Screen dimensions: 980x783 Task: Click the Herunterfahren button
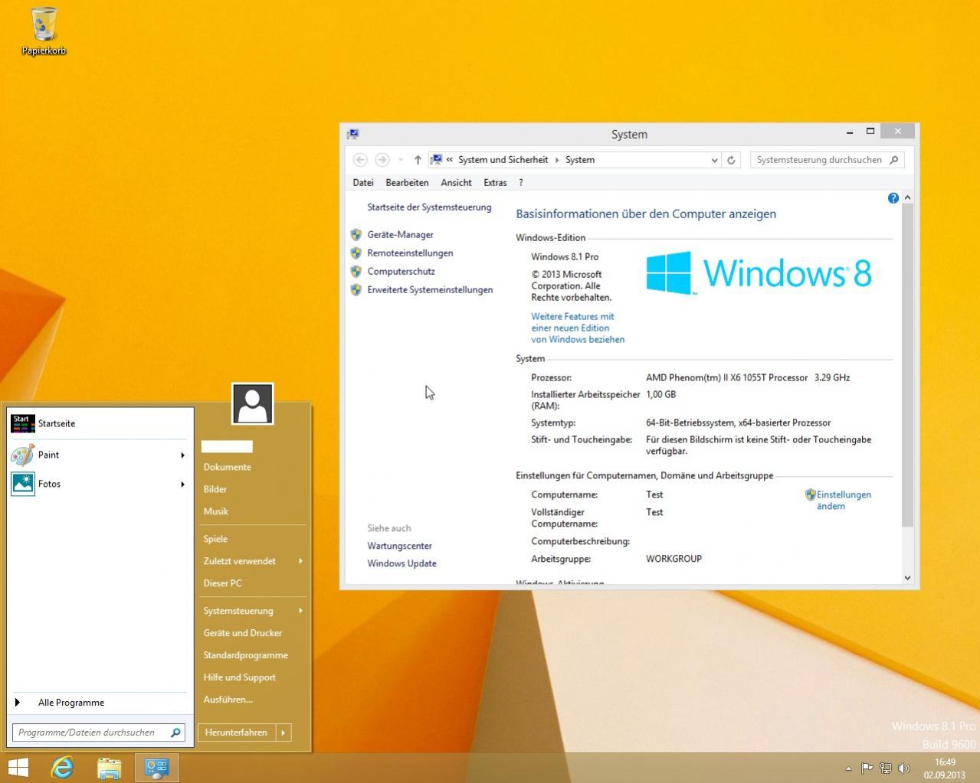pos(236,732)
